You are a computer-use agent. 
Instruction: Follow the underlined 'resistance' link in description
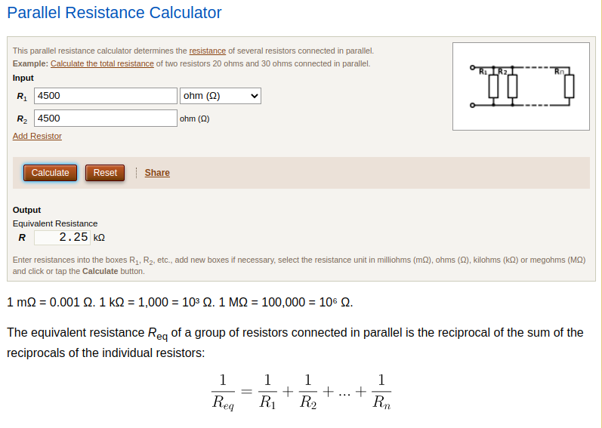(207, 51)
